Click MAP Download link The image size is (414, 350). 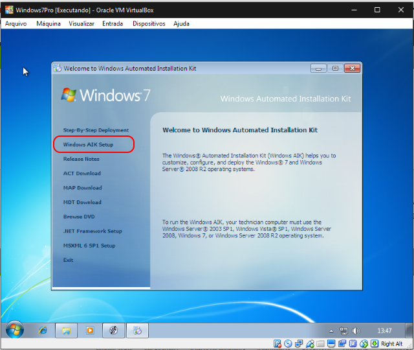coord(82,188)
